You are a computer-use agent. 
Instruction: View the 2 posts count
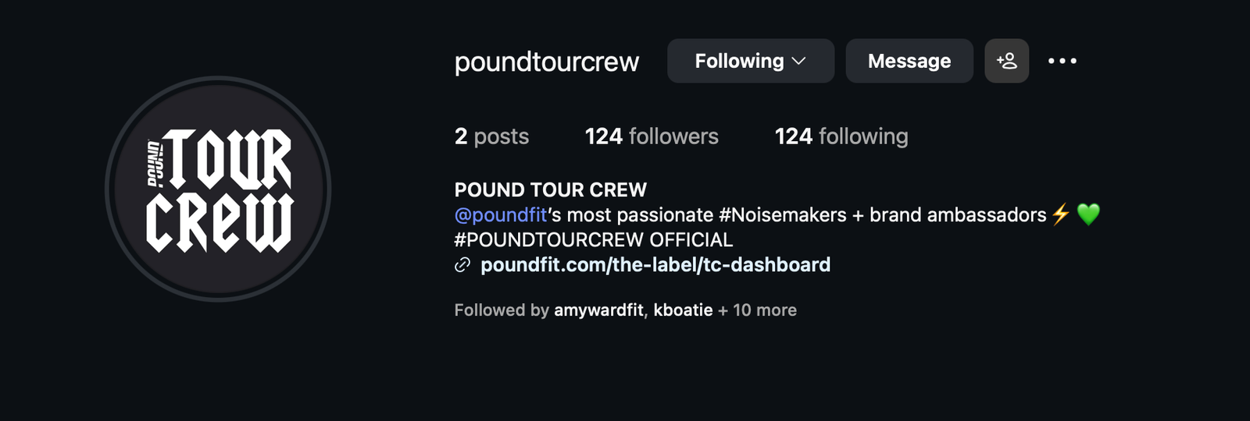coord(491,136)
